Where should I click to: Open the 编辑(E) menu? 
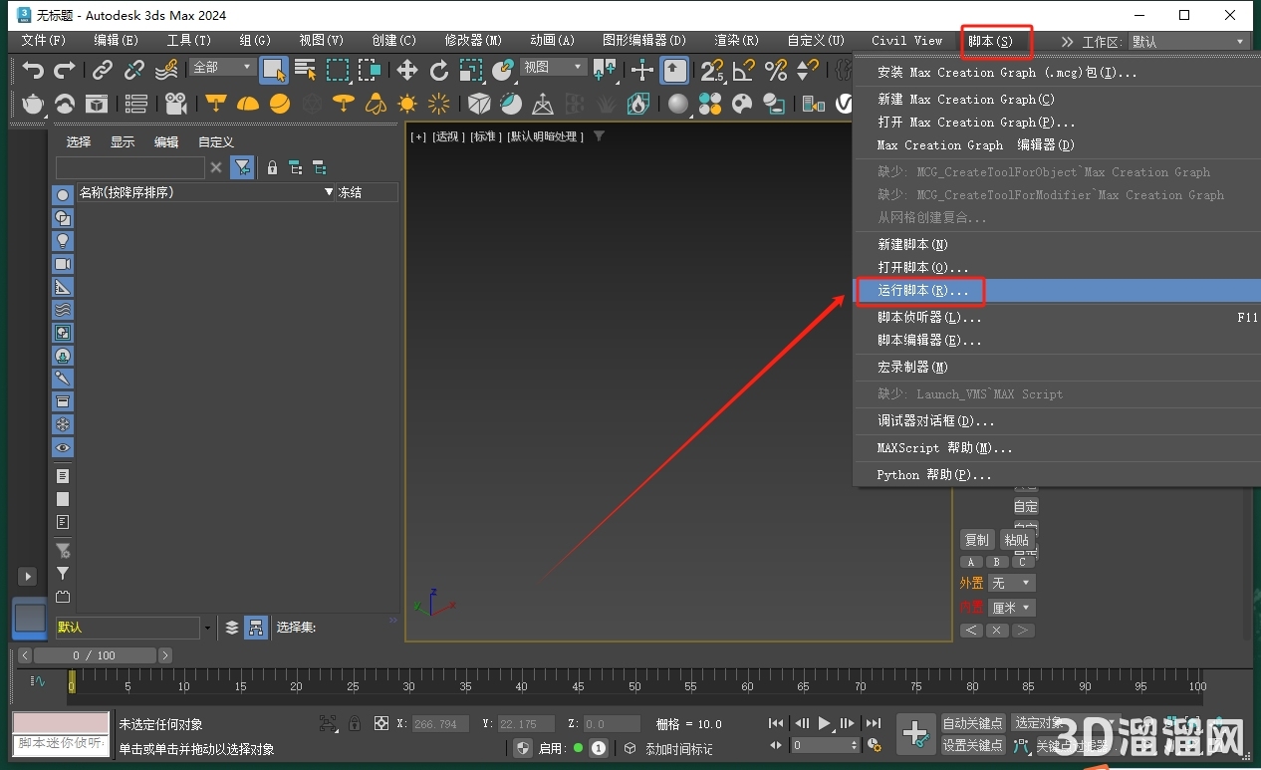click(116, 41)
